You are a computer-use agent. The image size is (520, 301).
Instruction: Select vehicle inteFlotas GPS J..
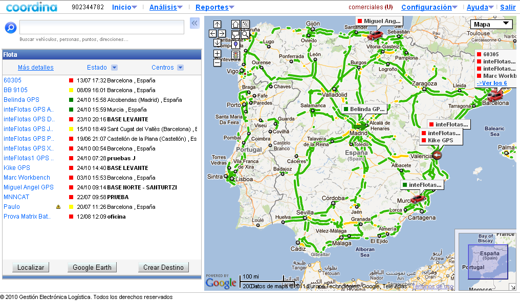tap(28, 129)
